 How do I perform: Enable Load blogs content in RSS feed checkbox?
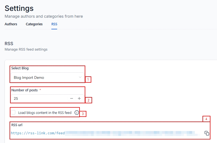coord(13,112)
